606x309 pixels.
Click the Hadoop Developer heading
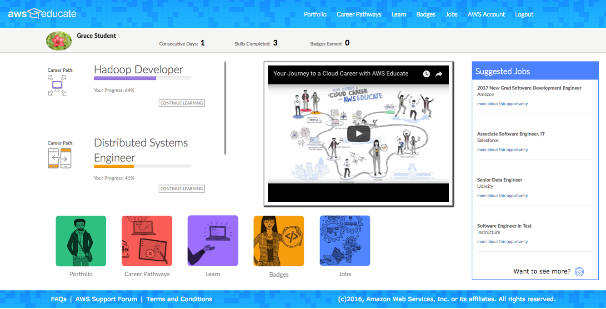click(138, 70)
